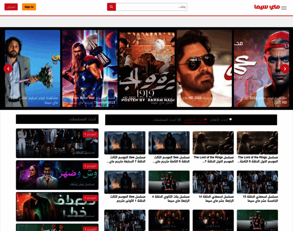This screenshot has width=293, height=231.
Task: Open the فيلم عمهم 2022 slide
Action: tap(261, 69)
